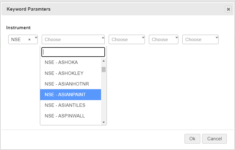Choose NSE - ASIANHOTNR entry
The width and height of the screenshot is (235, 150).
coord(71,84)
